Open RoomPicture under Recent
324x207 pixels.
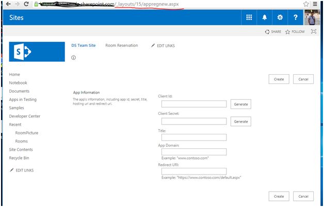pos(27,133)
